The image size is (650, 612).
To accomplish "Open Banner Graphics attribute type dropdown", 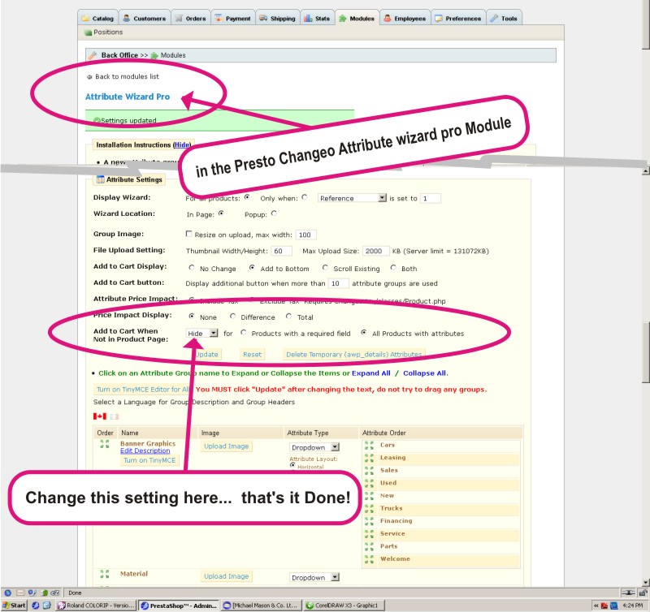I will point(314,447).
